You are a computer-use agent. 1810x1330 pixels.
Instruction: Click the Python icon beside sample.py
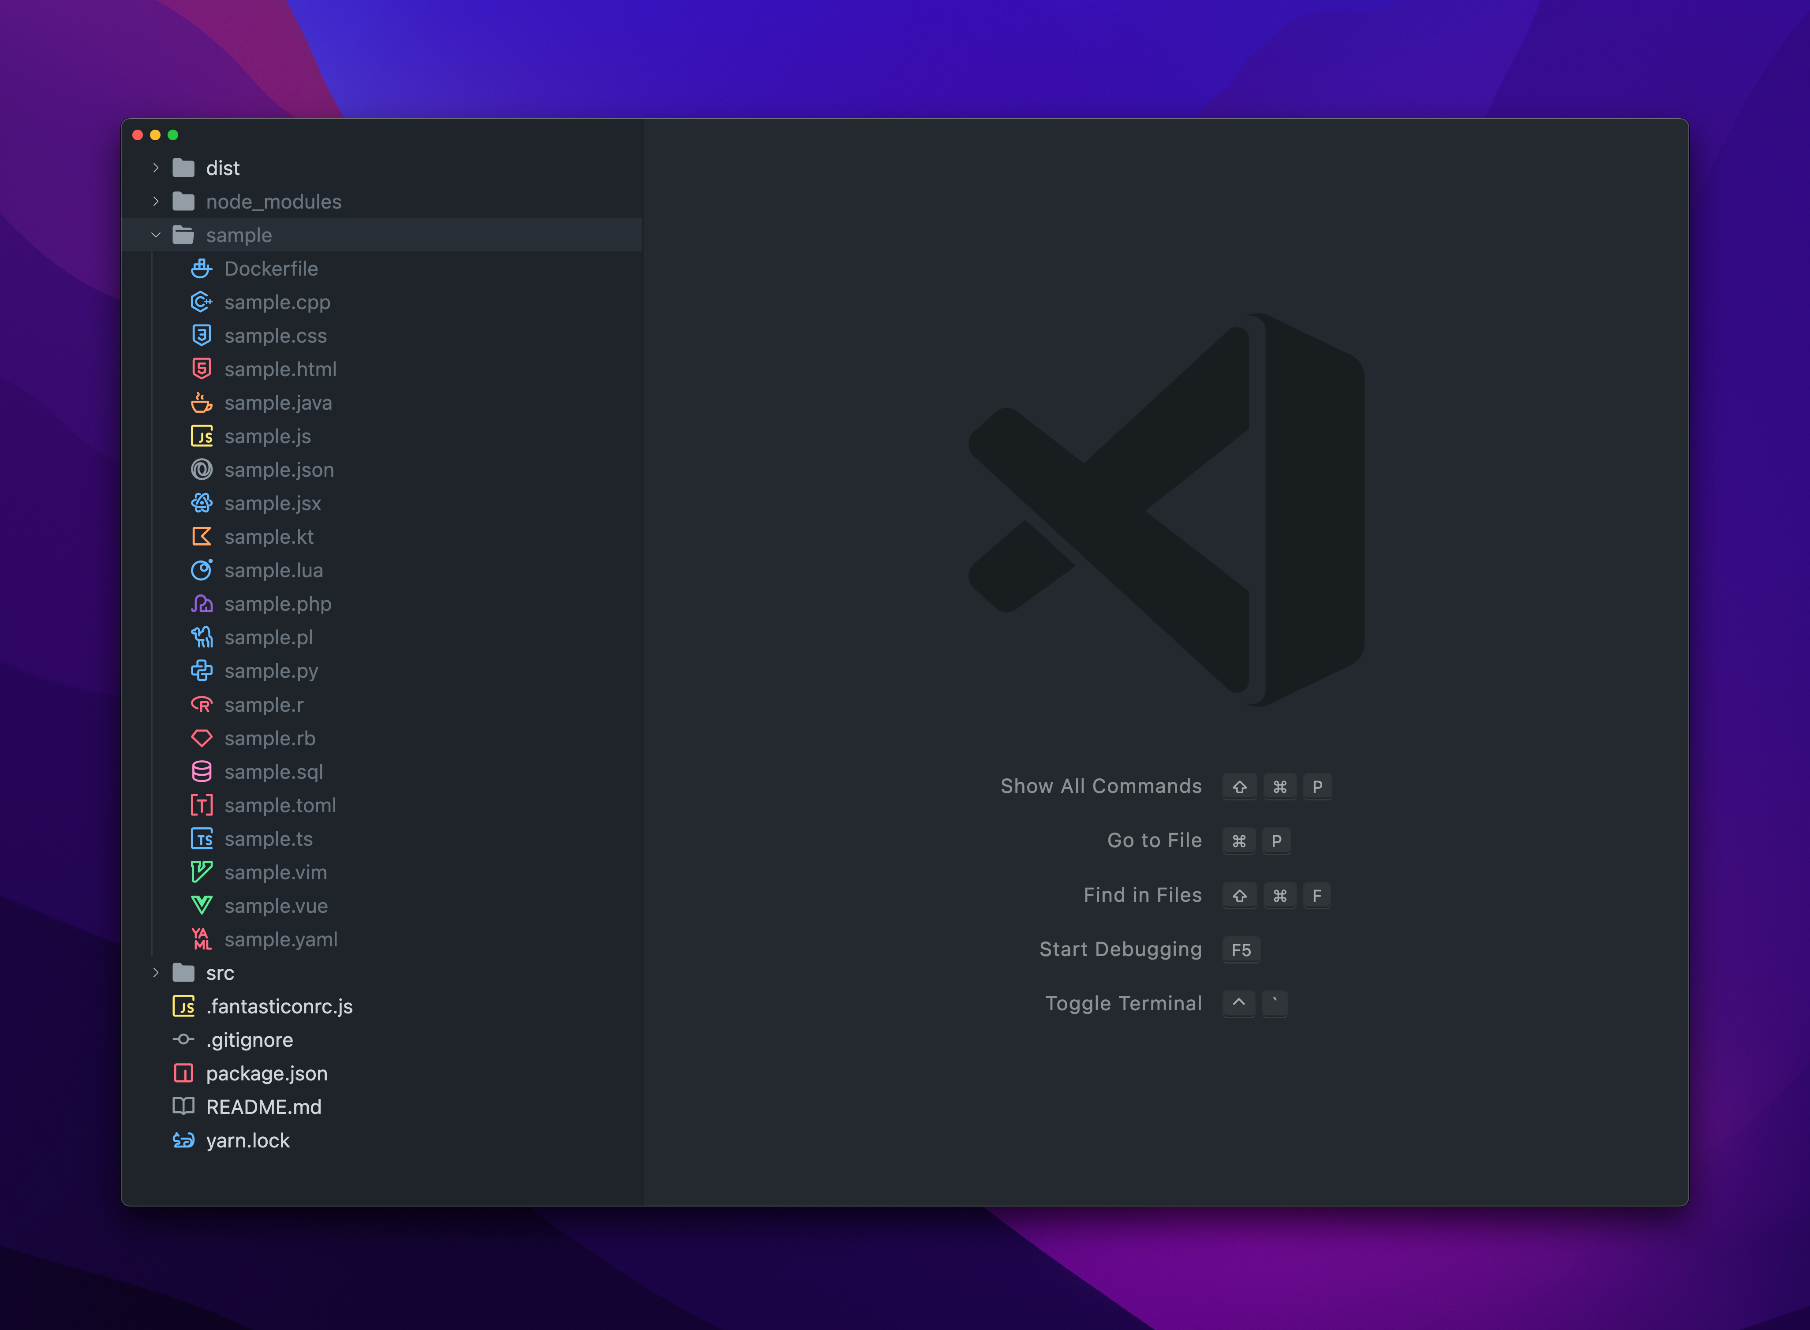[201, 671]
